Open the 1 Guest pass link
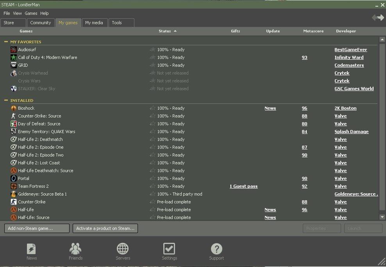 click(x=243, y=186)
